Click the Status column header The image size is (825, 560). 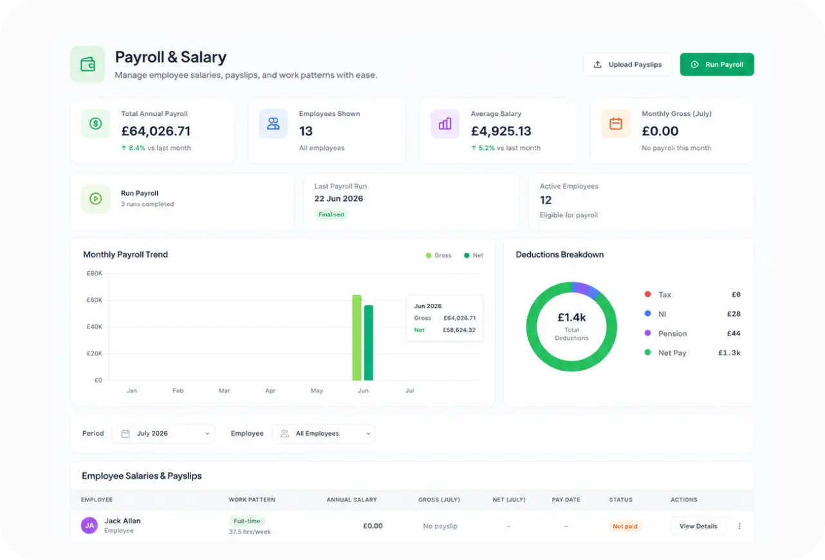[x=621, y=499]
